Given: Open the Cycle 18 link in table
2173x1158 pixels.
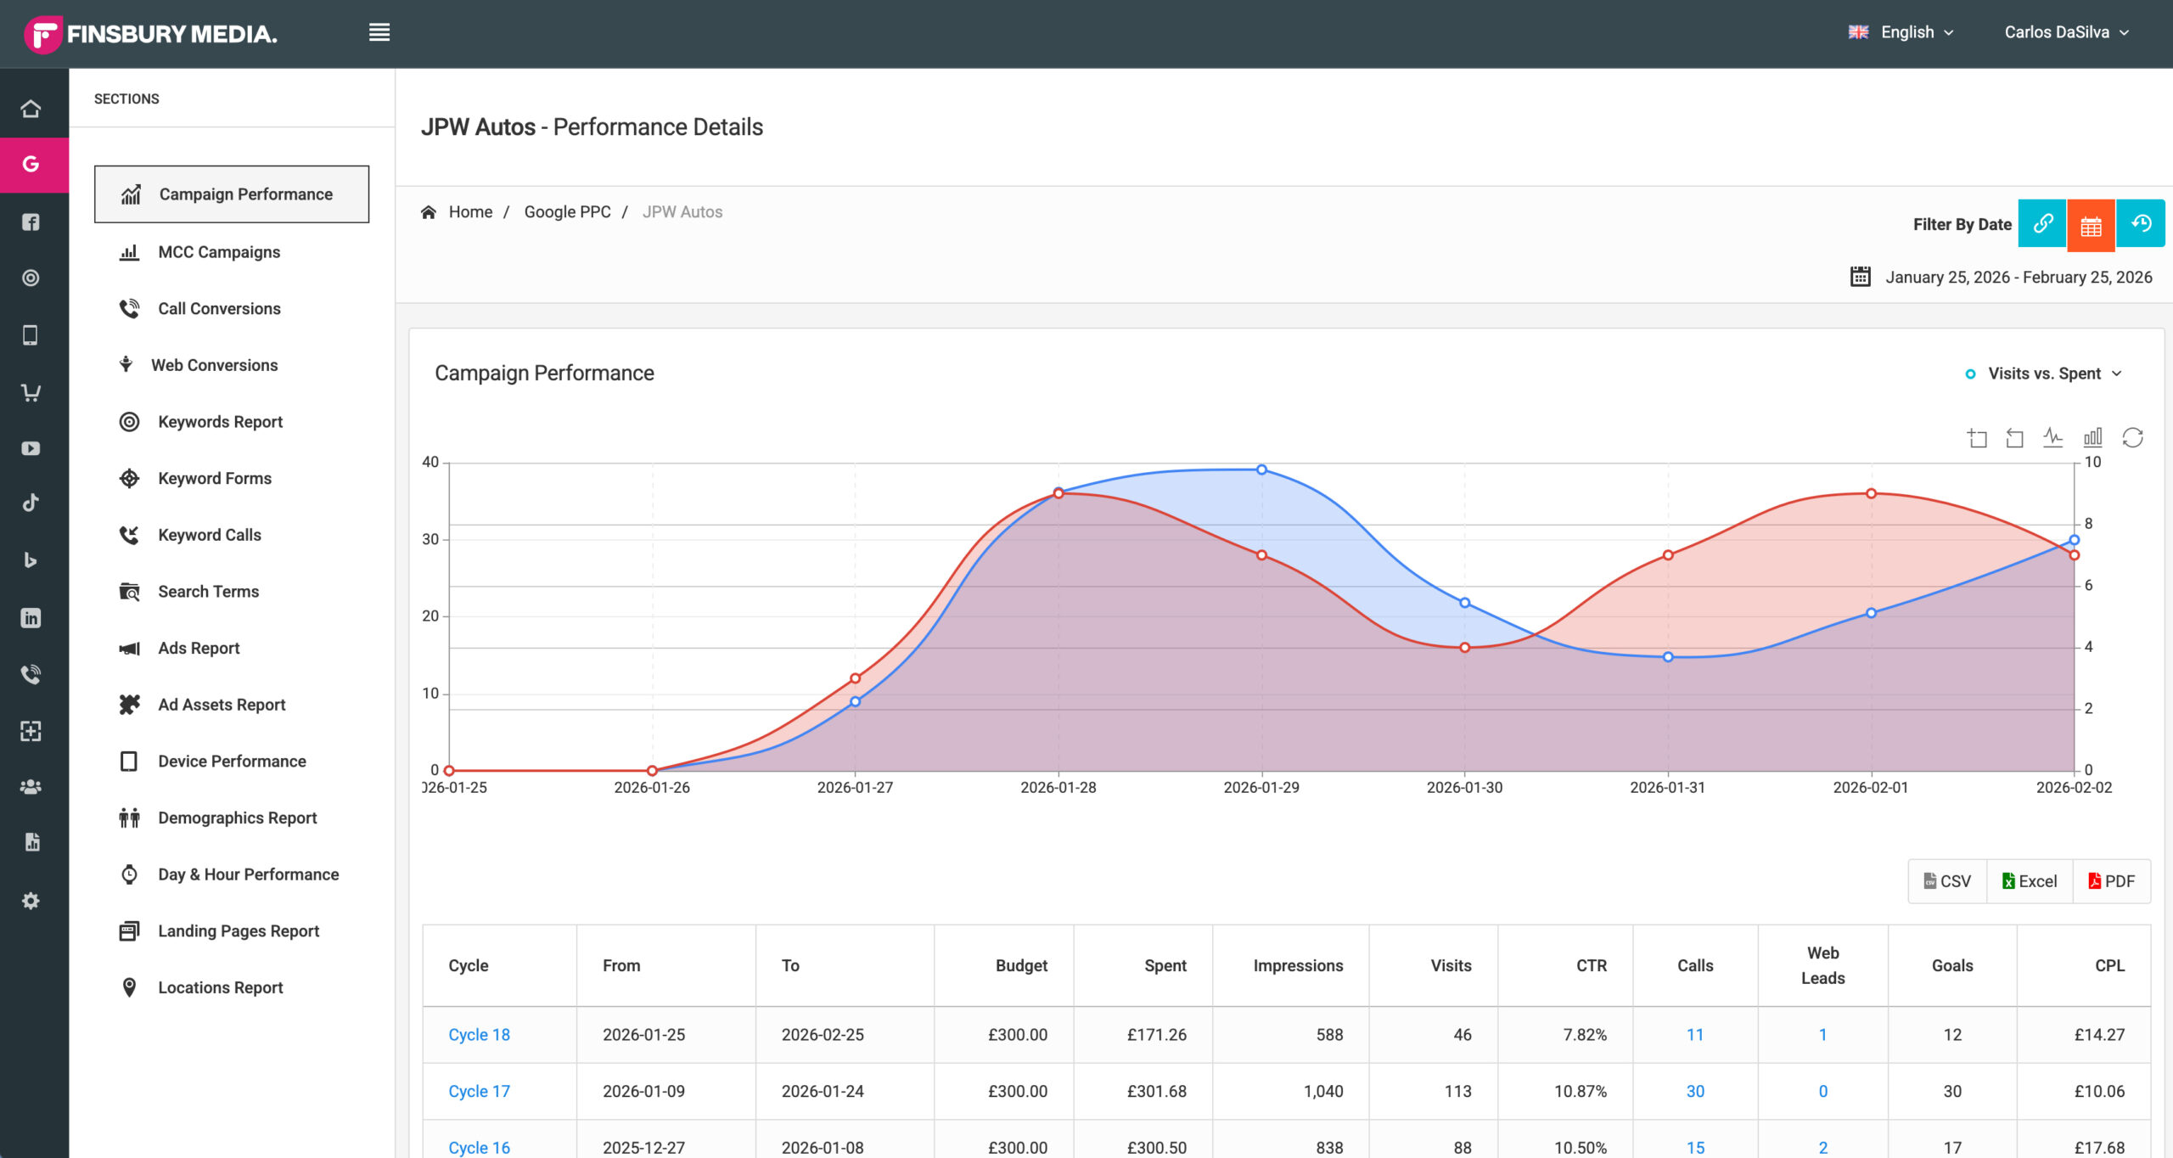Looking at the screenshot, I should pyautogui.click(x=479, y=1035).
